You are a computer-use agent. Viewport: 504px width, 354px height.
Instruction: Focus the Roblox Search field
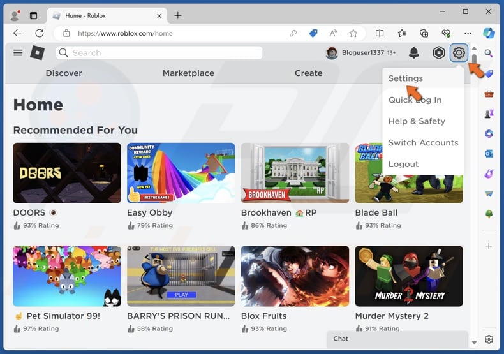[159, 53]
